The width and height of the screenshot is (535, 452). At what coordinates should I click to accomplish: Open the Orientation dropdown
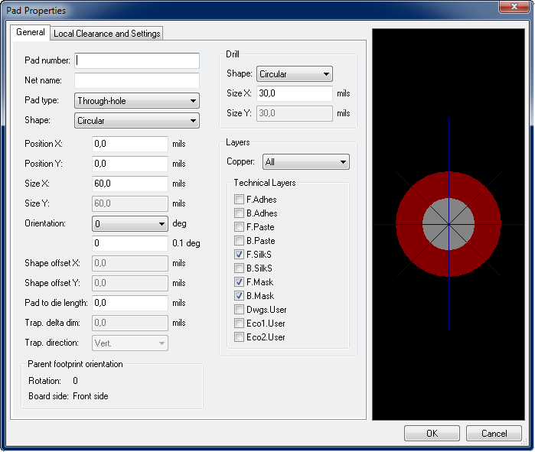point(130,224)
